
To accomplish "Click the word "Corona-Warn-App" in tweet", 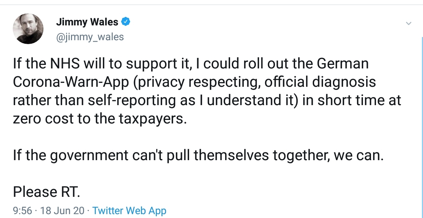I will click(x=71, y=82).
